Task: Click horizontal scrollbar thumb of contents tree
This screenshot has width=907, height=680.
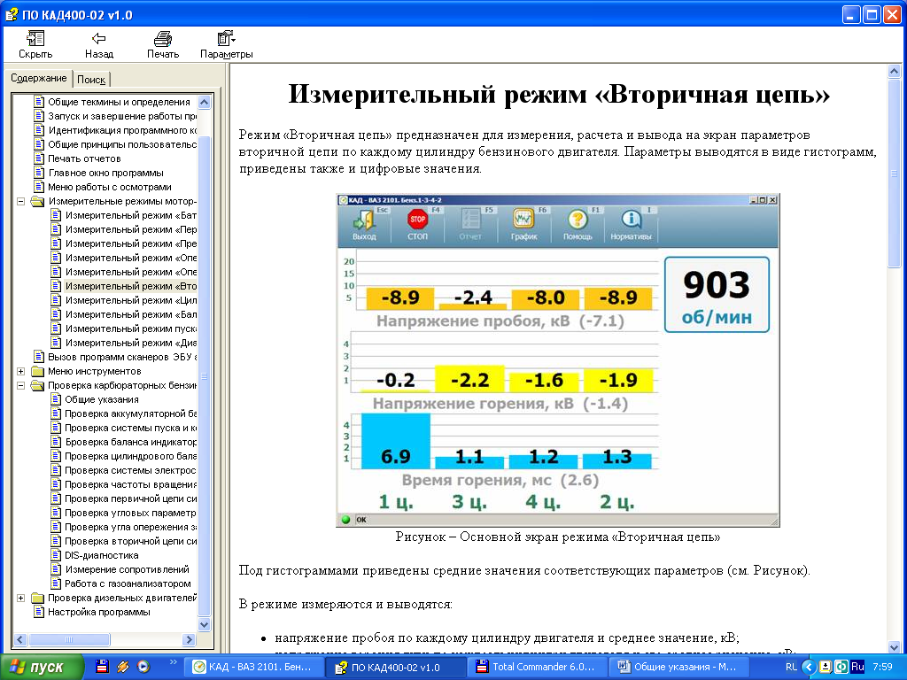Action: point(69,639)
